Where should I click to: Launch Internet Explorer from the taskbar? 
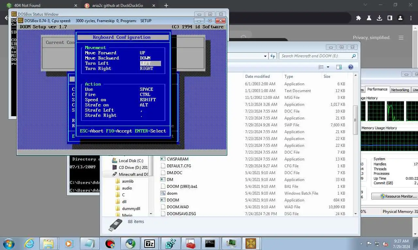click(x=29, y=243)
